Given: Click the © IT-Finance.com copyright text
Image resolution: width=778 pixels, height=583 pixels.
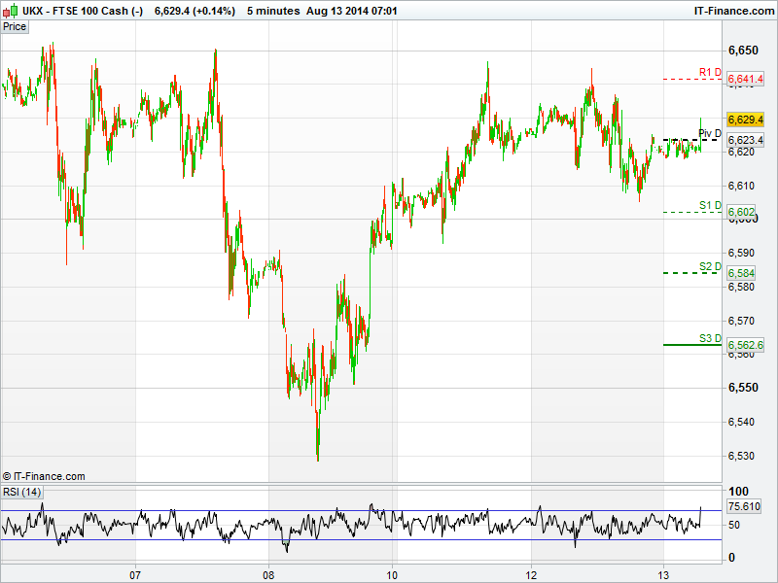Looking at the screenshot, I should pyautogui.click(x=44, y=476).
